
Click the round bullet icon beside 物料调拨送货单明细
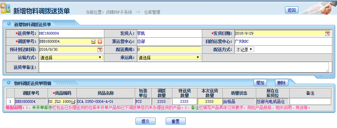point(9,83)
